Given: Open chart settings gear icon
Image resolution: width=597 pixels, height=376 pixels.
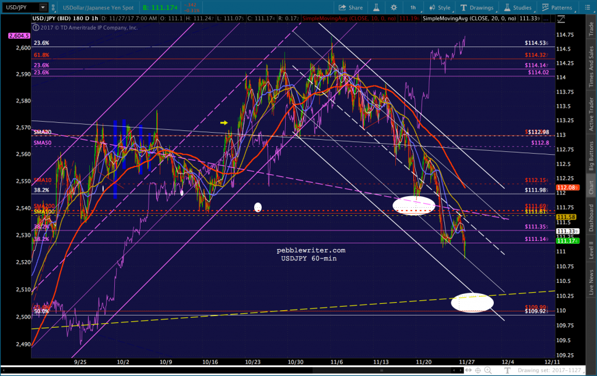Looking at the screenshot, I should (394, 8).
